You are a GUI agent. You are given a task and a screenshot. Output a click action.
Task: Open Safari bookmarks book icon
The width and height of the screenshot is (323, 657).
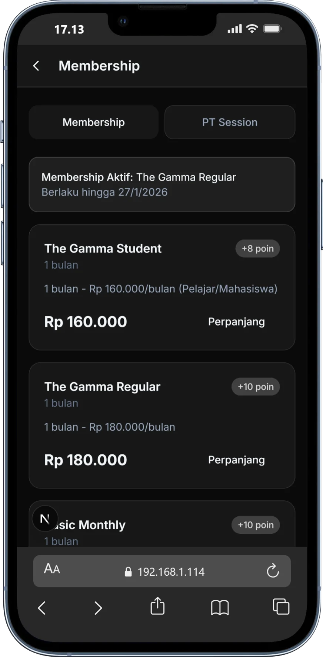(x=220, y=608)
